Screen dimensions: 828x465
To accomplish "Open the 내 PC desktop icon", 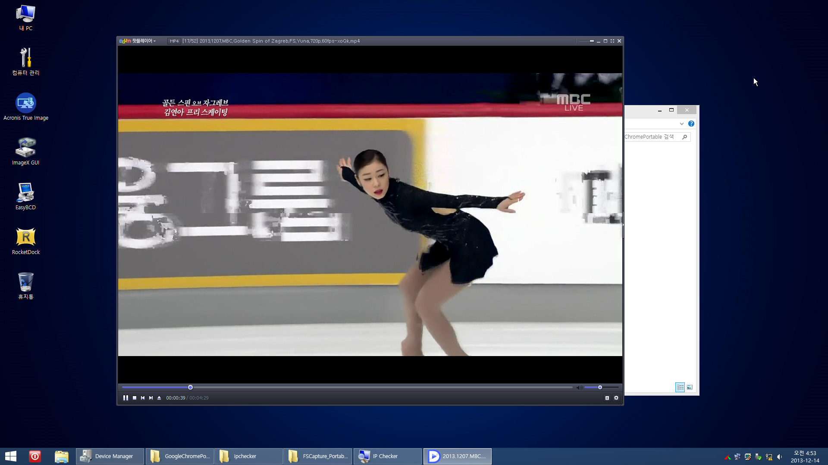I will pyautogui.click(x=25, y=18).
